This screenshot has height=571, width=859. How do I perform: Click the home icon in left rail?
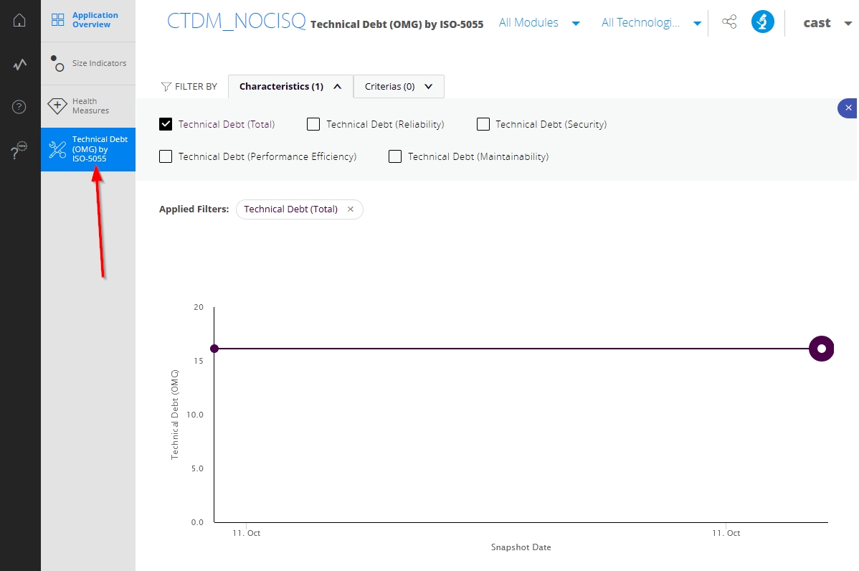click(x=19, y=20)
